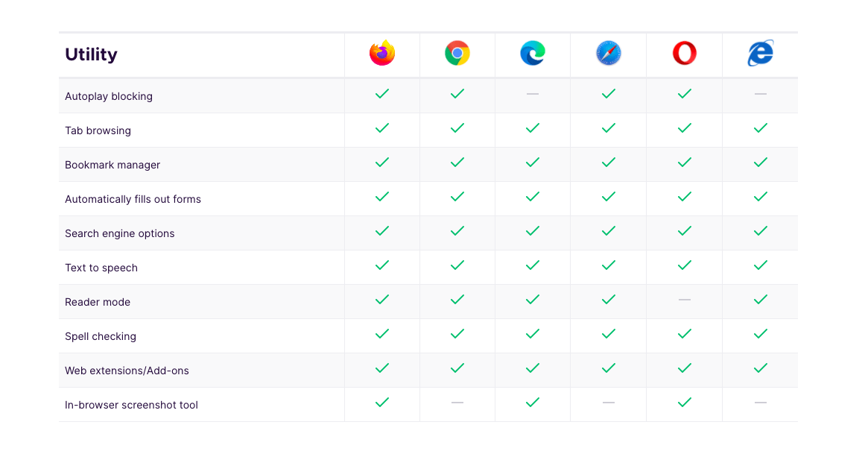Click Chrome's check mark for Bookmark manager
The height and width of the screenshot is (457, 865).
pyautogui.click(x=457, y=163)
